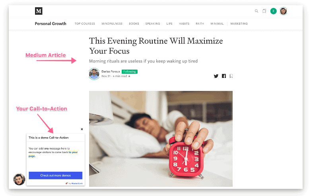309x196 pixels.
Task: Click the alarm clock article image
Action: tap(161, 139)
